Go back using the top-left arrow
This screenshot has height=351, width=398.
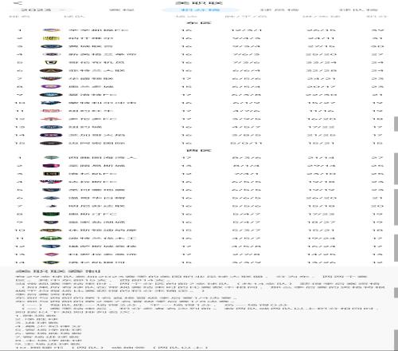18,3
